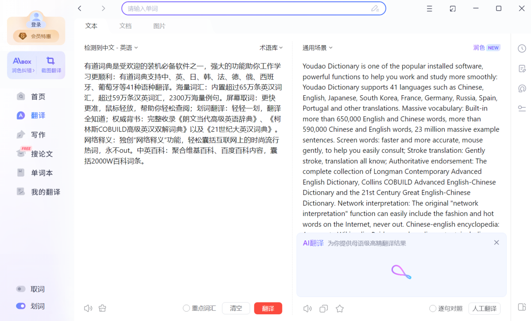Switch to the 图片 image translation tab
Viewport: 531px width, 321px height.
[x=159, y=26]
